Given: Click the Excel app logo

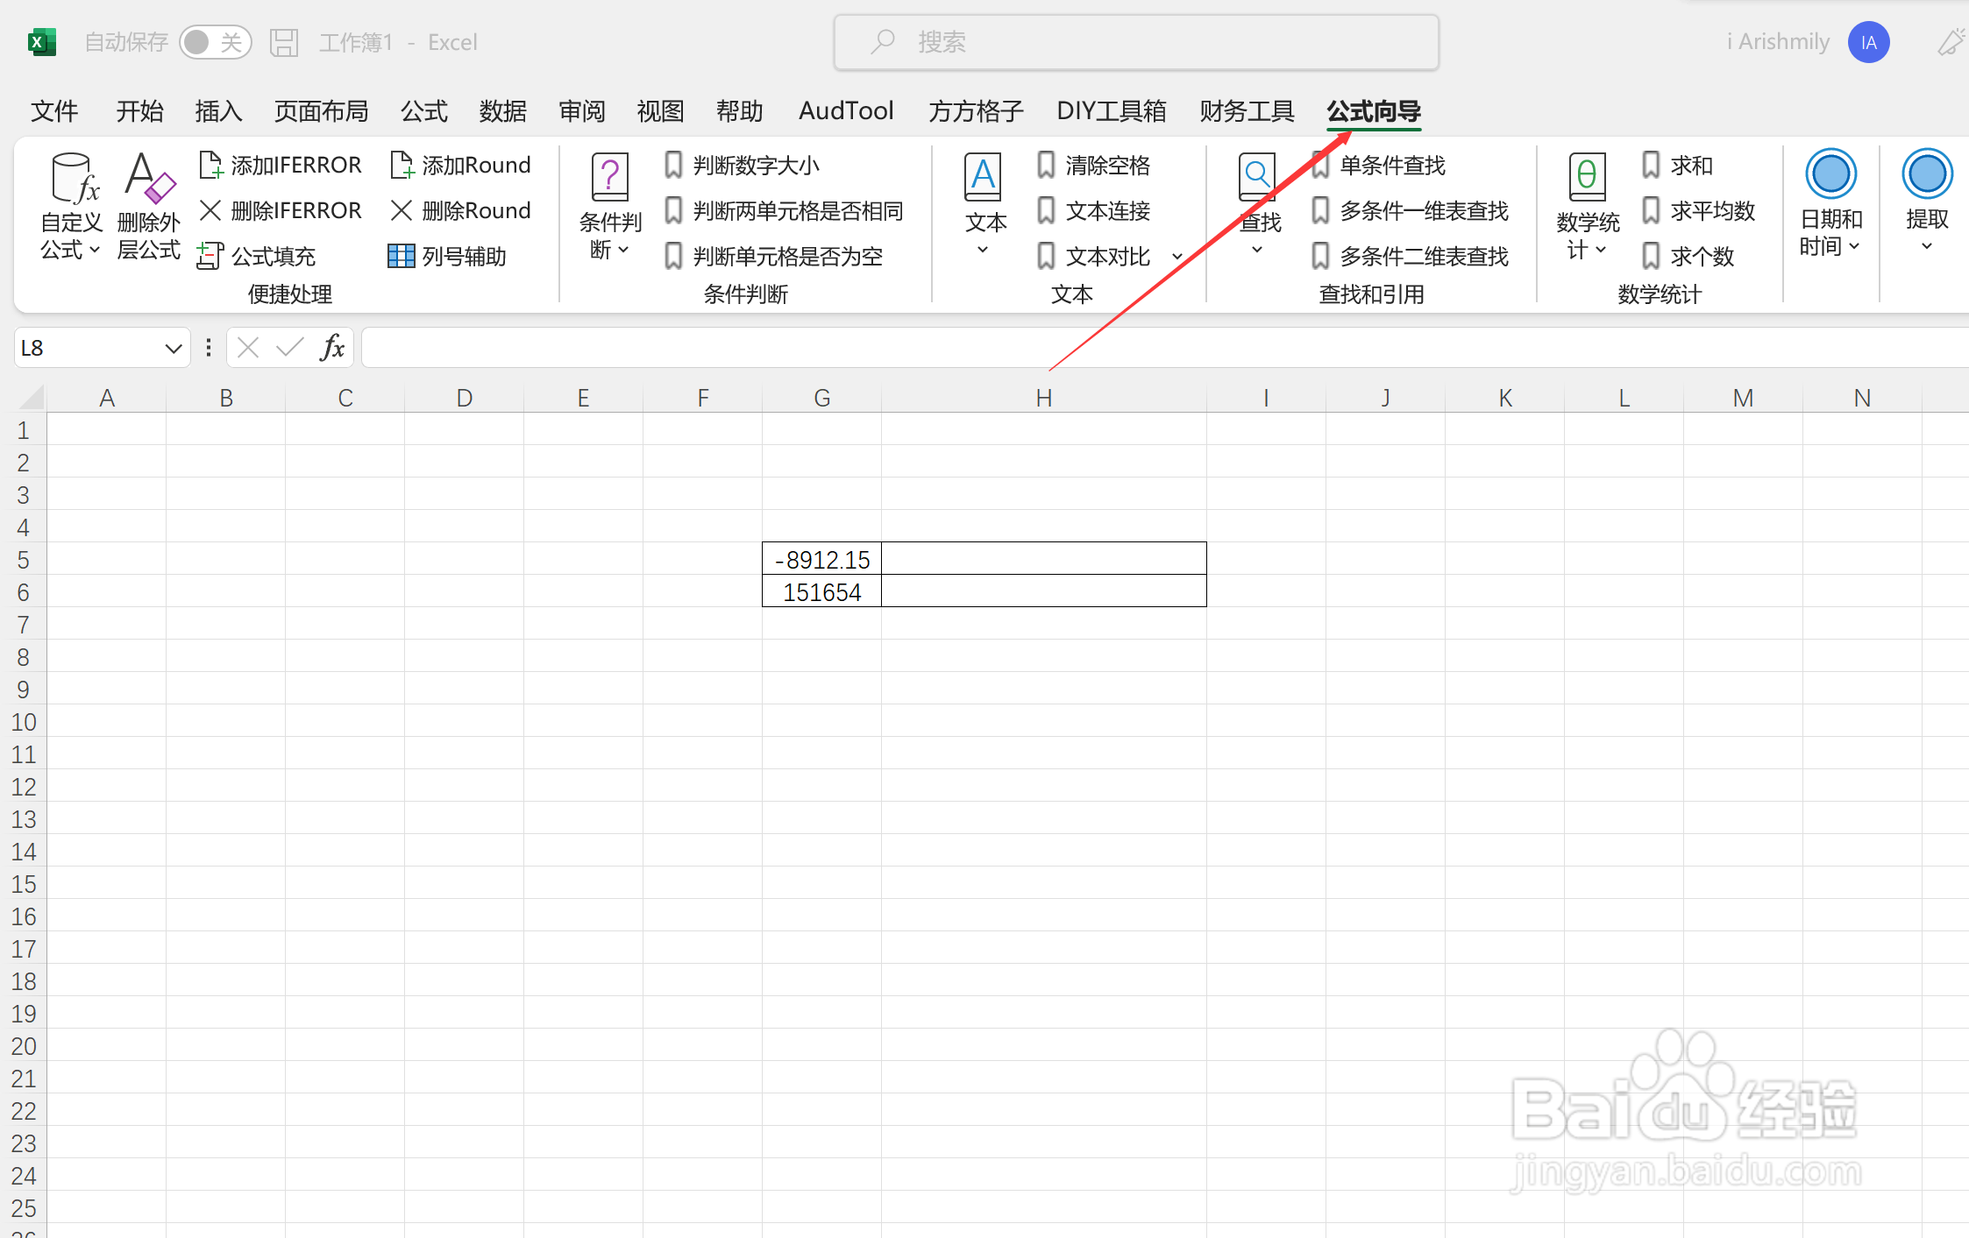Looking at the screenshot, I should [x=42, y=42].
